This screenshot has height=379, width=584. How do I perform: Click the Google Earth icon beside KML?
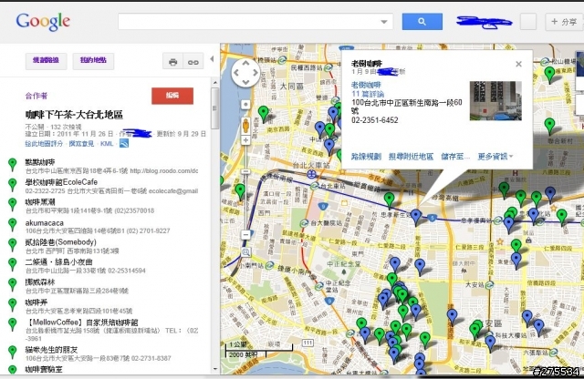click(x=124, y=143)
